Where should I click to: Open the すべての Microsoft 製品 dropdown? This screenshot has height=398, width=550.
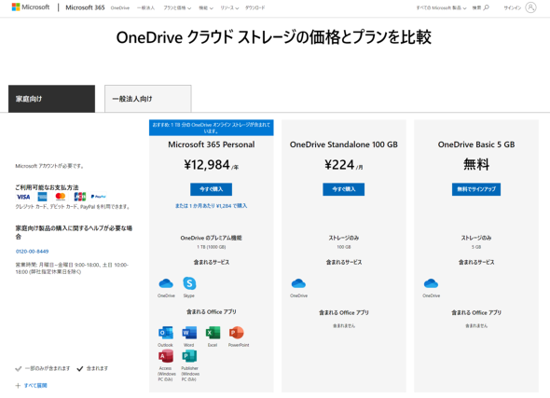point(441,7)
